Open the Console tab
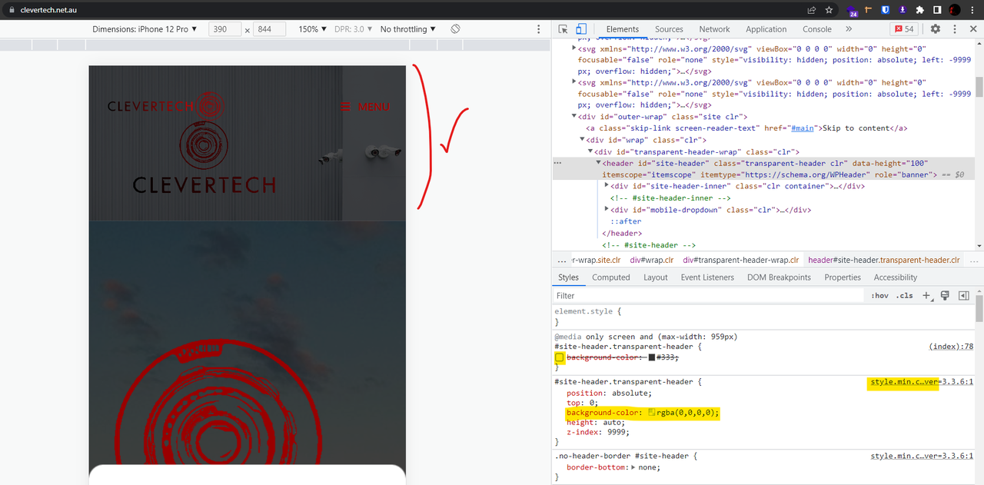 pos(817,29)
